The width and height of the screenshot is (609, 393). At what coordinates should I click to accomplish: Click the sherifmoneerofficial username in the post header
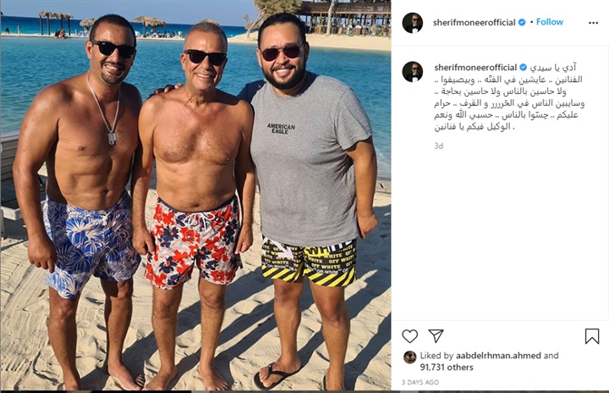pos(474,23)
